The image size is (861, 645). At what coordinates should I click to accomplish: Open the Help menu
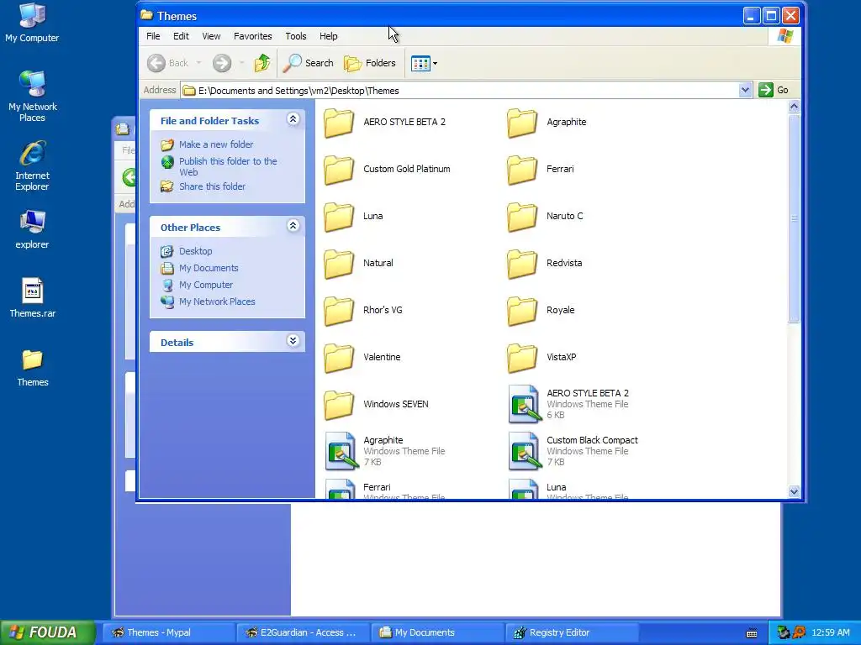coord(329,36)
